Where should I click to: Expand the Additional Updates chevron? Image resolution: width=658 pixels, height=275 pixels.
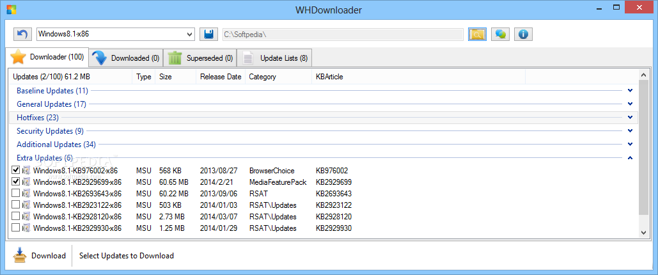pos(630,144)
